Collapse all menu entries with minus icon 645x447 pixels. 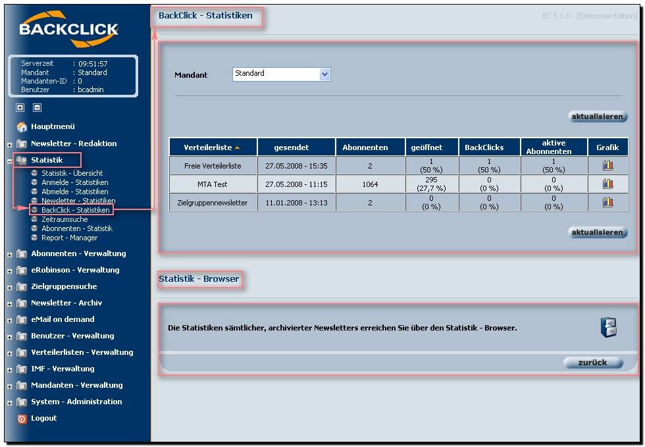click(x=37, y=108)
